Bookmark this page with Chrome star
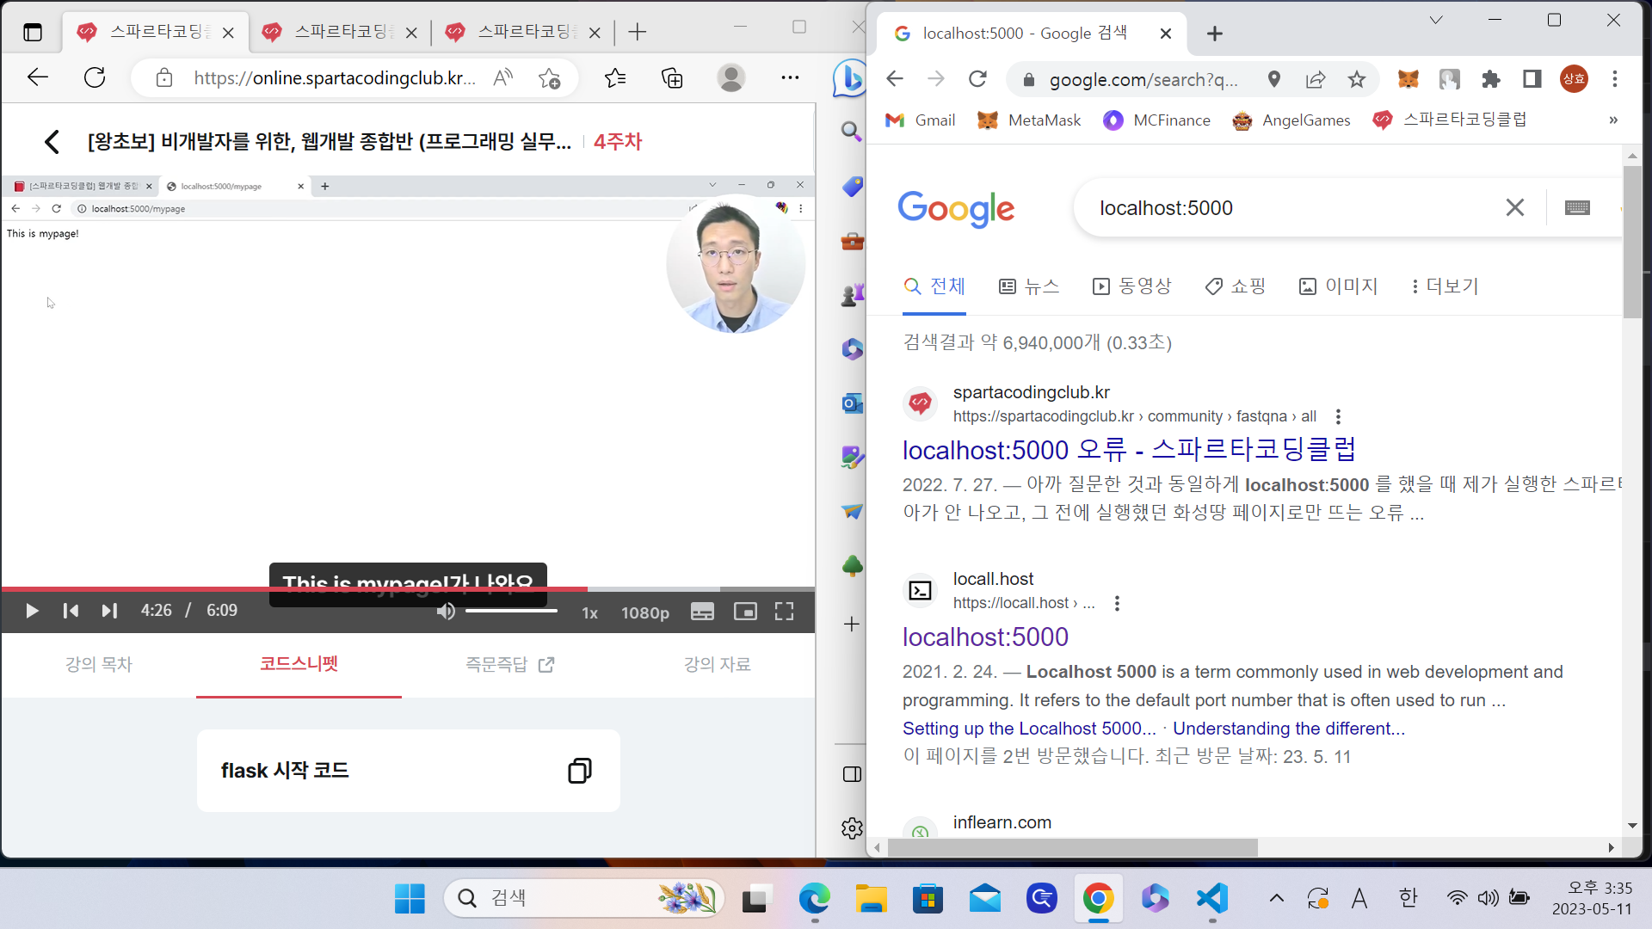 tap(1357, 79)
